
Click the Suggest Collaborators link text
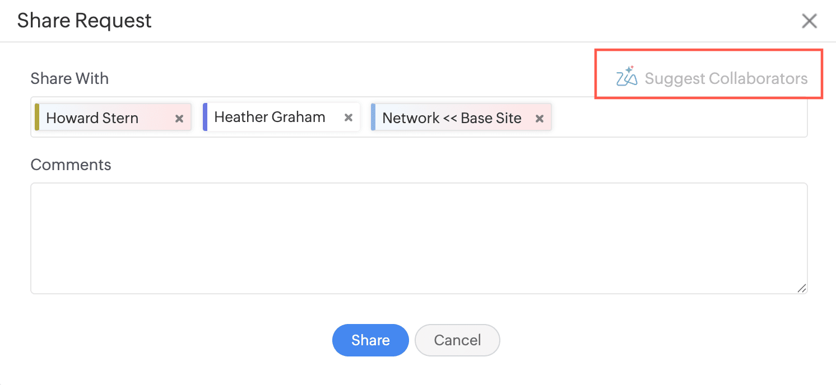[726, 78]
